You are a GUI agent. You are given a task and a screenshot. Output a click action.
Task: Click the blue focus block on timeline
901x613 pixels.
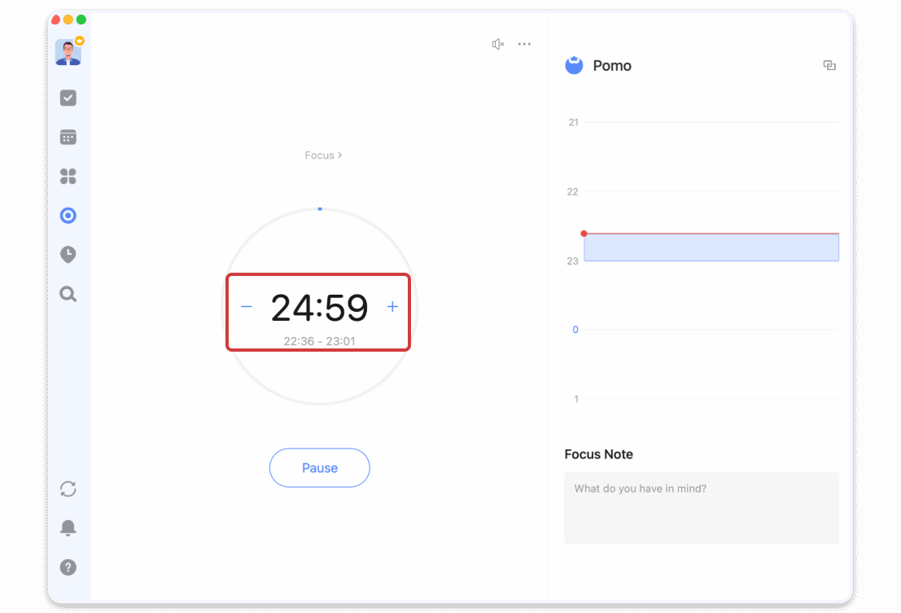tap(711, 247)
